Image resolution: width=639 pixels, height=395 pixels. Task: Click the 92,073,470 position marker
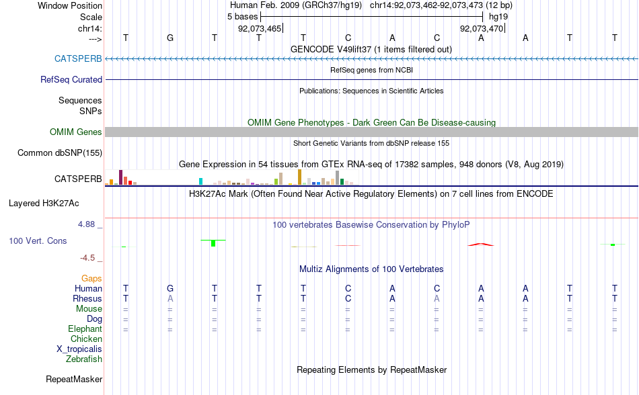tap(482, 28)
